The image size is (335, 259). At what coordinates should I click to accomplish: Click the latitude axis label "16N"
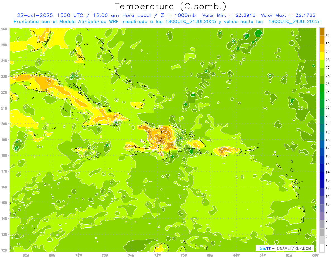tap(4, 187)
